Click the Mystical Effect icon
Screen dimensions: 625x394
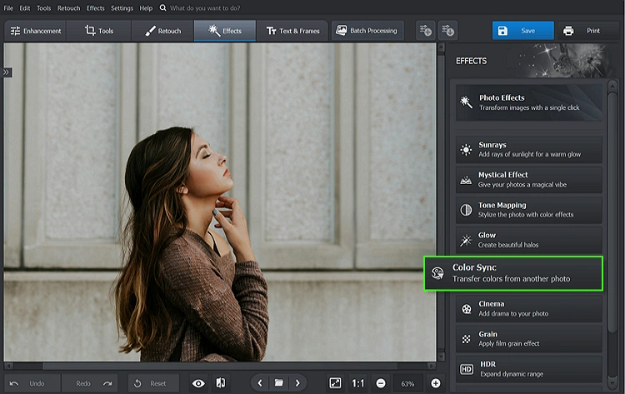[466, 181]
